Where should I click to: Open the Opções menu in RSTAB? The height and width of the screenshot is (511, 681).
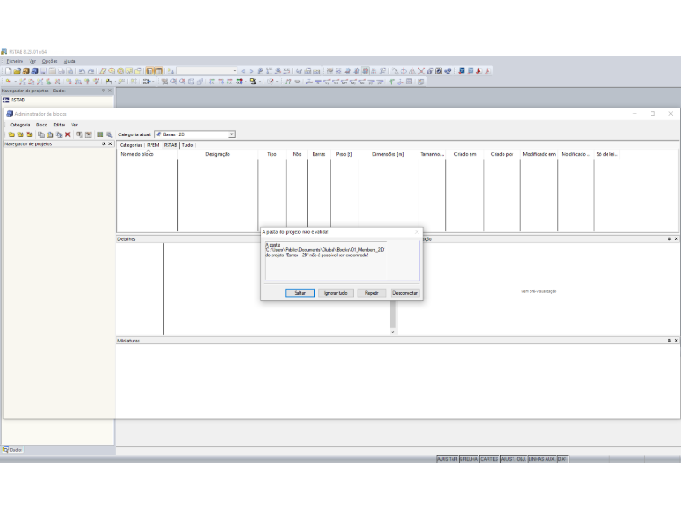point(49,61)
